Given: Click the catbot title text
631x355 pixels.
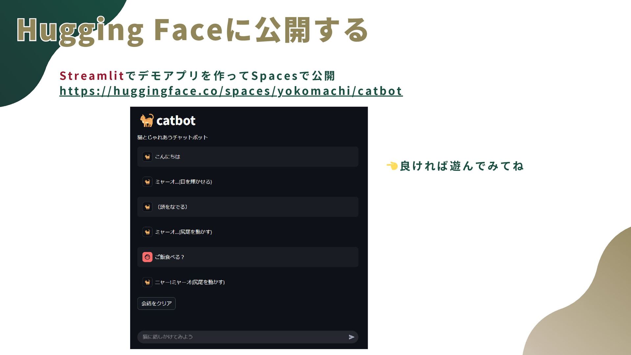Looking at the screenshot, I should [176, 121].
